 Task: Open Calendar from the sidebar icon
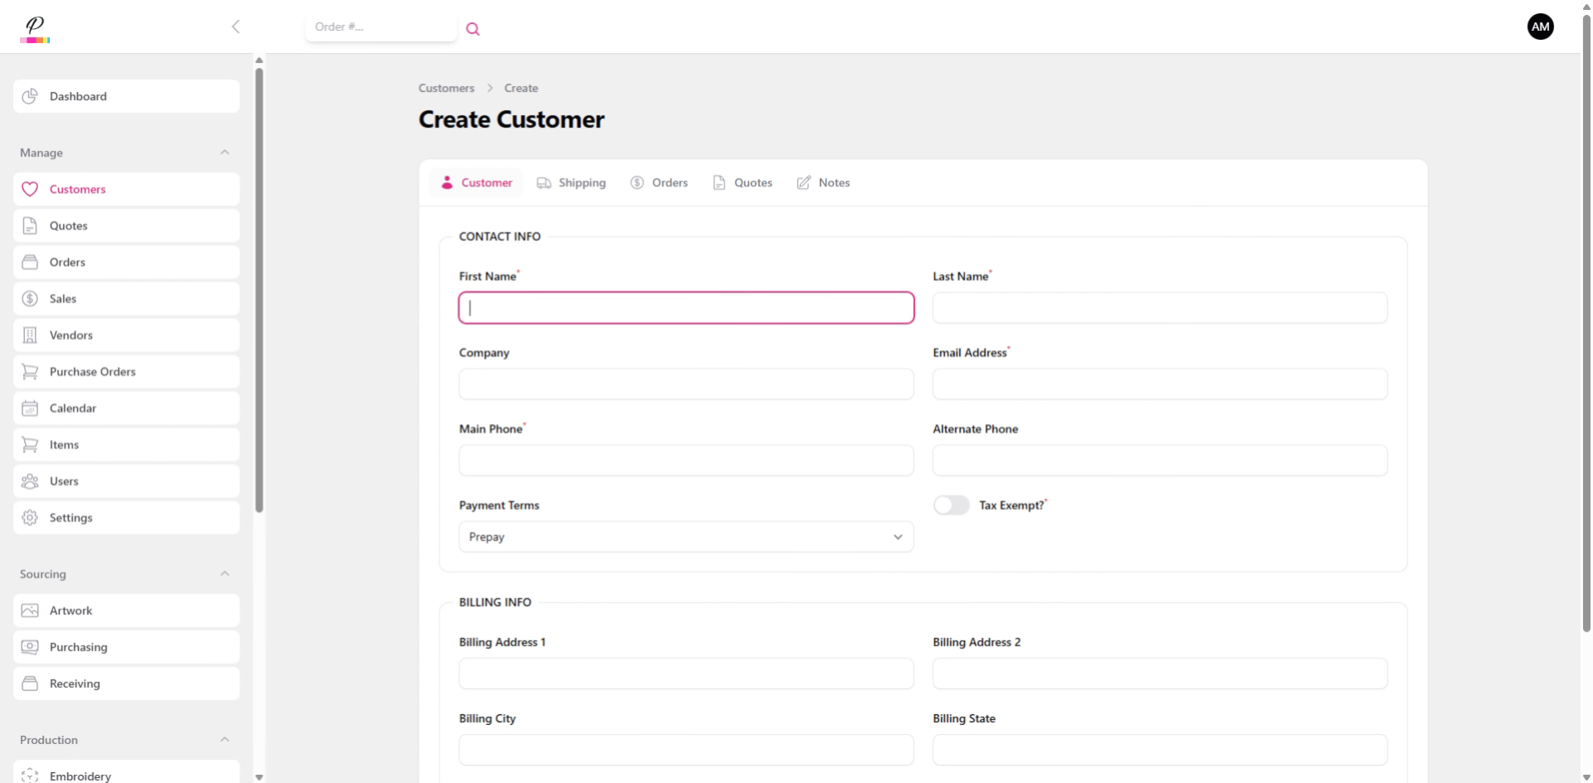tap(30, 408)
